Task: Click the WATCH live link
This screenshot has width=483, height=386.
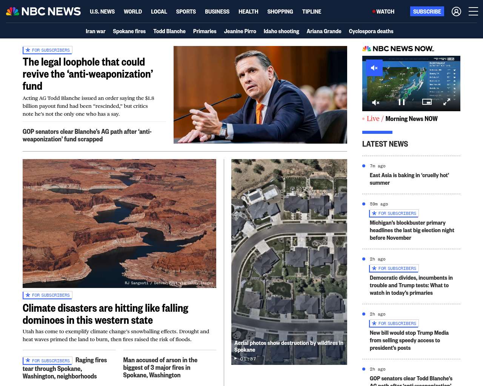Action: point(383,12)
